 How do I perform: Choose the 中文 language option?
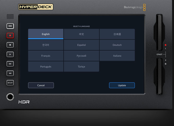coord(81,34)
